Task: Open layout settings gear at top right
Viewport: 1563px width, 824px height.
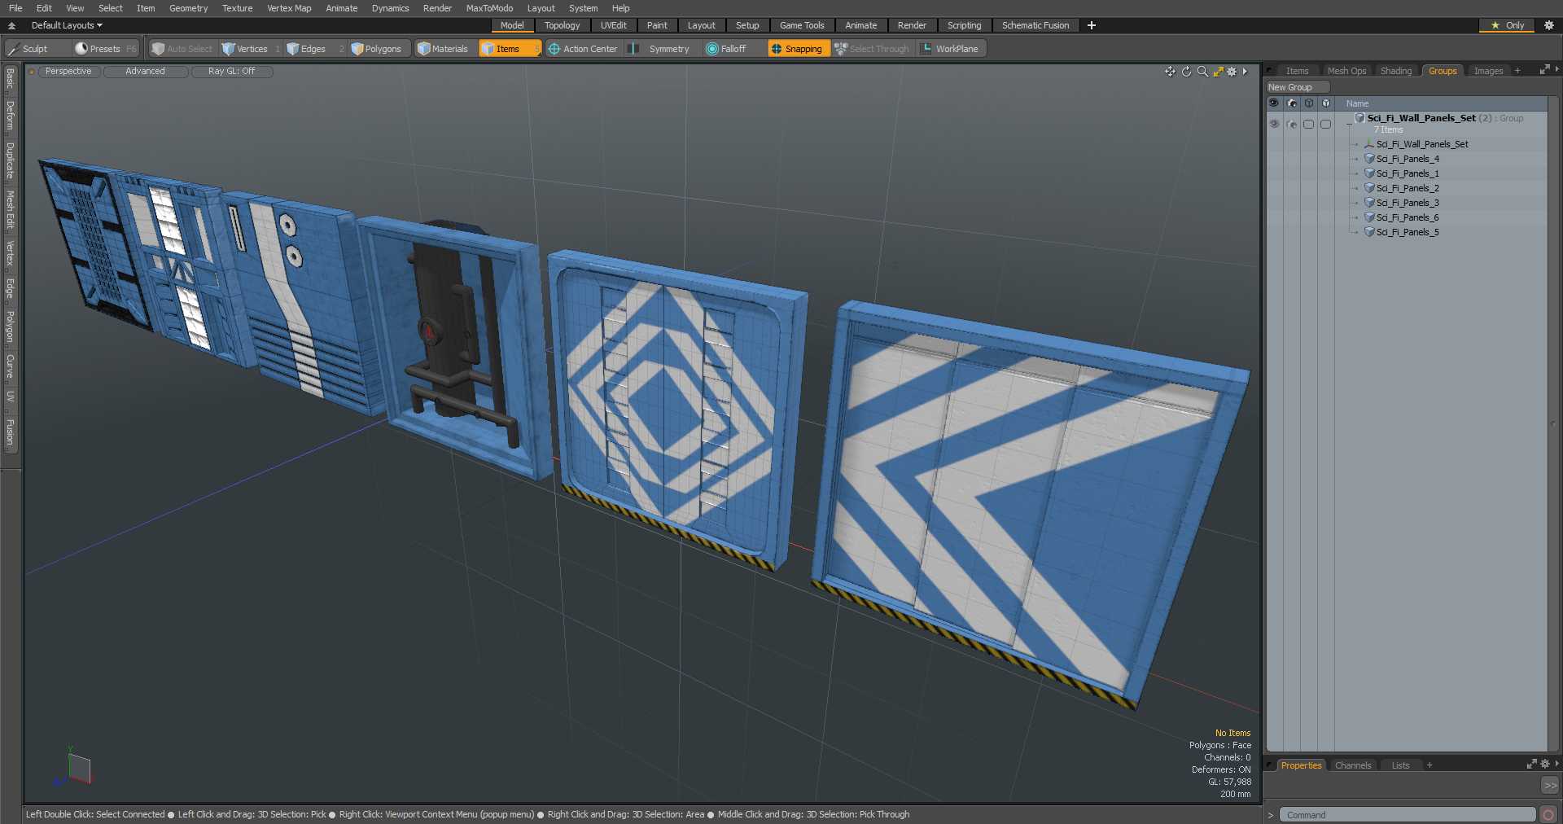Action: pyautogui.click(x=1549, y=25)
